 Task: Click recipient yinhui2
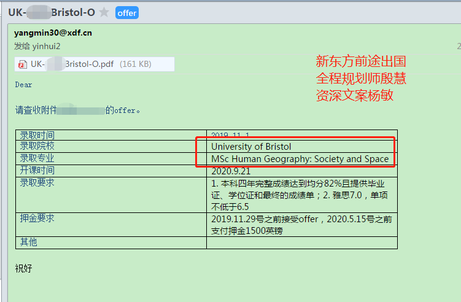(46, 46)
